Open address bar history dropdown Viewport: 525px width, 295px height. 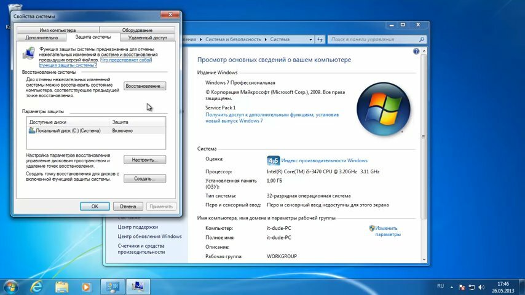(310, 39)
